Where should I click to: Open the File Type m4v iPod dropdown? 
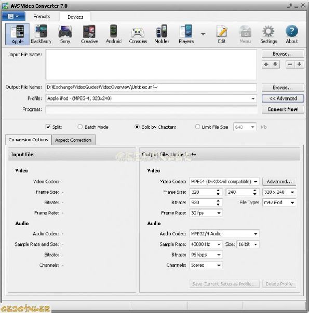tap(292, 203)
